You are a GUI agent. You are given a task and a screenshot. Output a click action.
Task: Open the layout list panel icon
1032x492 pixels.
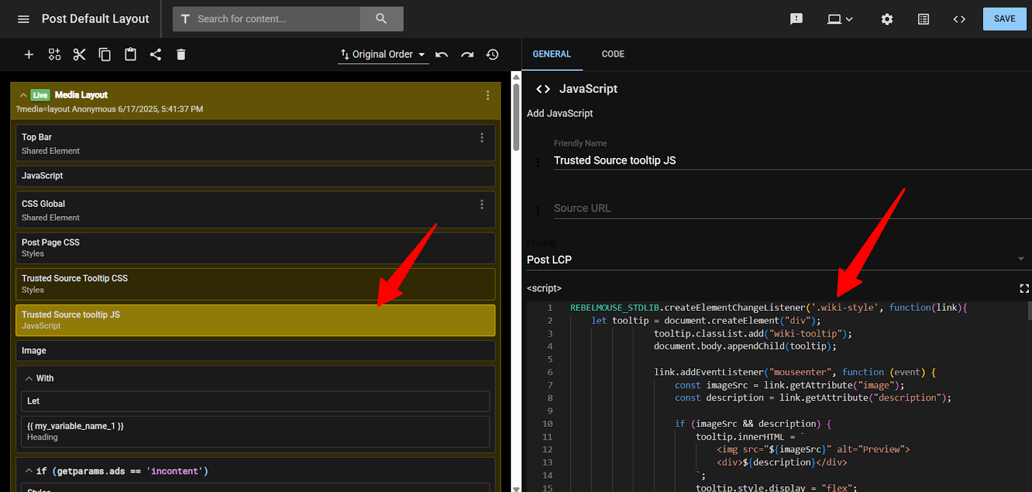pos(924,19)
